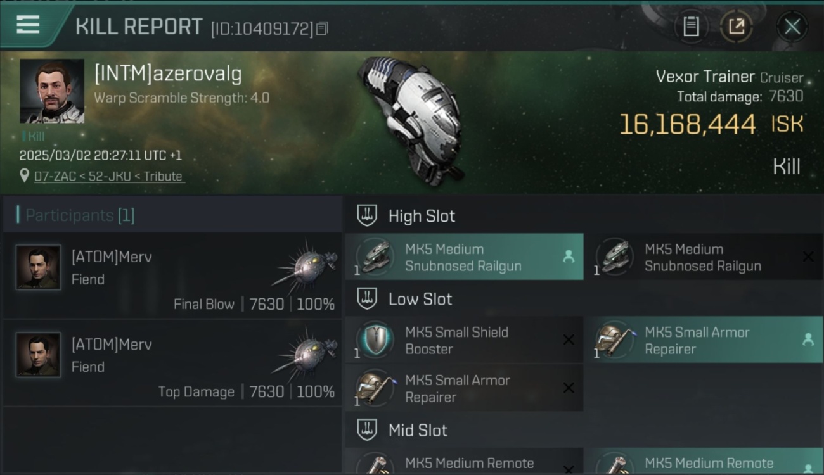Image resolution: width=824 pixels, height=475 pixels.
Task: Click the High Slot shield icon
Action: (367, 215)
